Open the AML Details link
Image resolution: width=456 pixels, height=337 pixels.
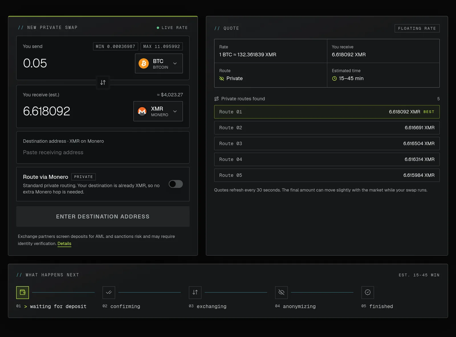coord(64,243)
